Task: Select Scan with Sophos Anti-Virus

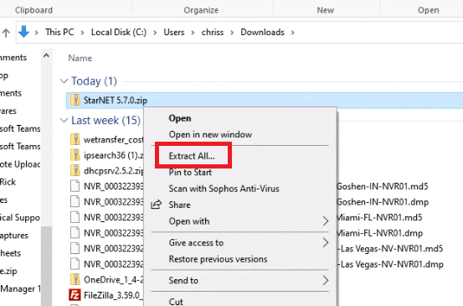Action: tap(224, 189)
